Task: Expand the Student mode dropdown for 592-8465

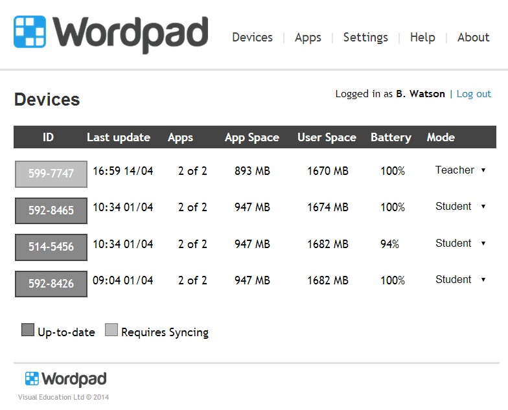Action: pos(460,206)
